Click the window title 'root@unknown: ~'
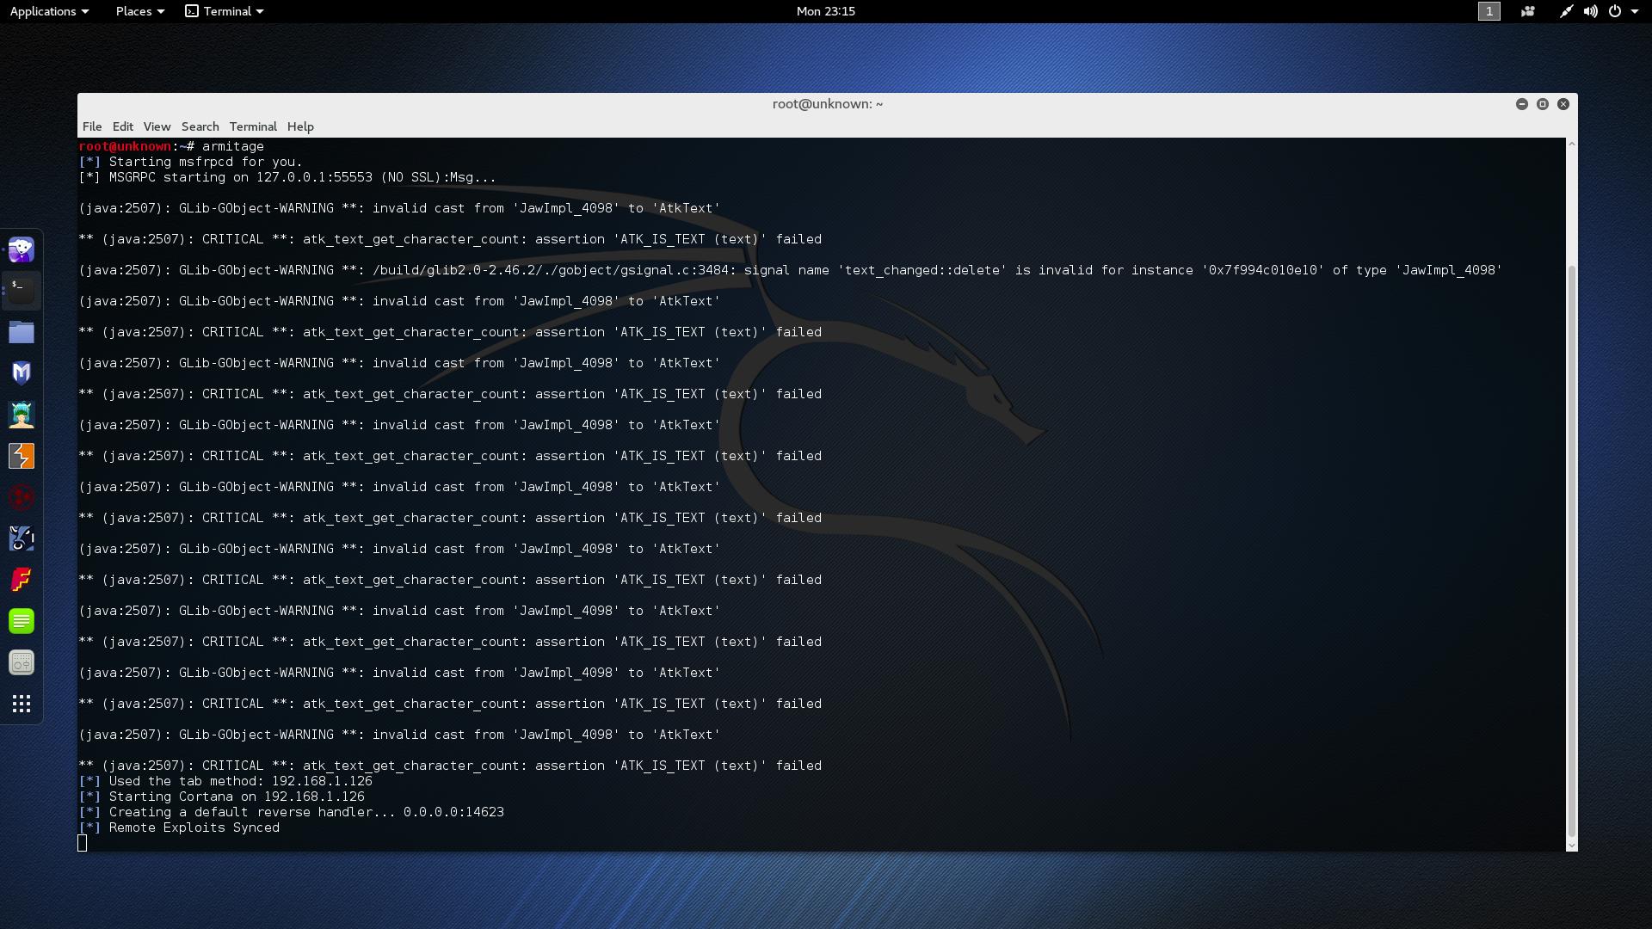 tap(828, 104)
